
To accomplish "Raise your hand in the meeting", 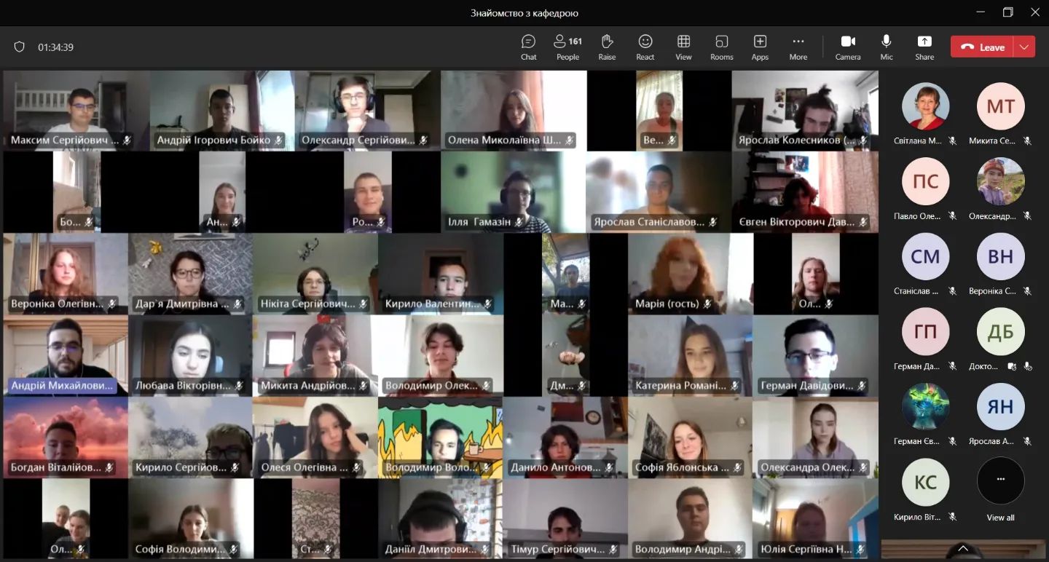I will pos(607,47).
